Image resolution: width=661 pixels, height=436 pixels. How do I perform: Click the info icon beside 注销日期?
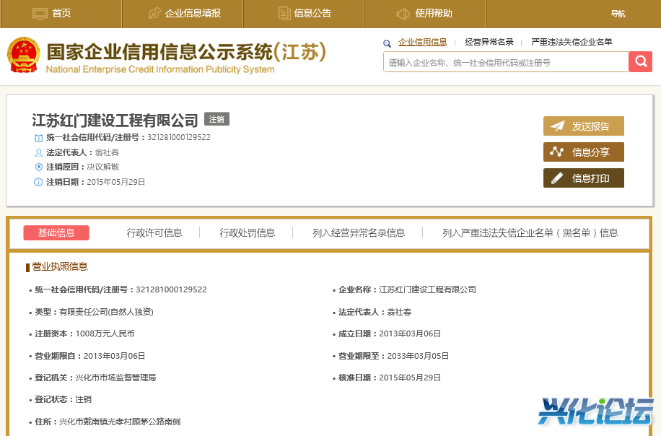(38, 182)
